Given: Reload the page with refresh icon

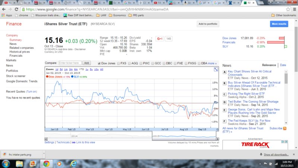Looking at the screenshot, I should pos(16,9).
